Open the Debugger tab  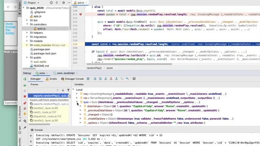[x=35, y=79]
